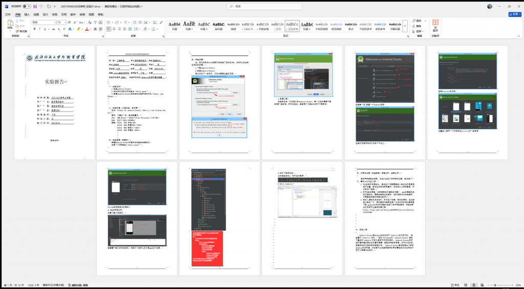Switch to the View ribbon tab
The image size is (524, 289).
91,14
